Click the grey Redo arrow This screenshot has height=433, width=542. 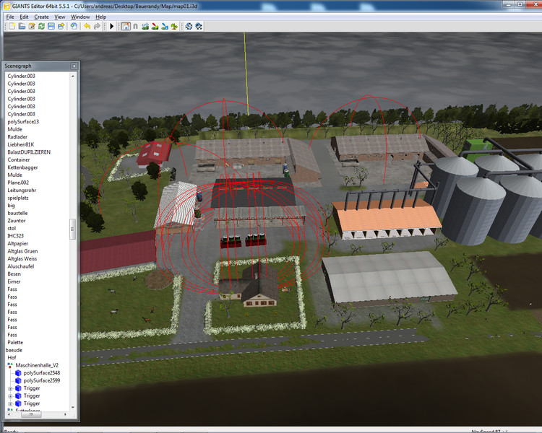(97, 26)
